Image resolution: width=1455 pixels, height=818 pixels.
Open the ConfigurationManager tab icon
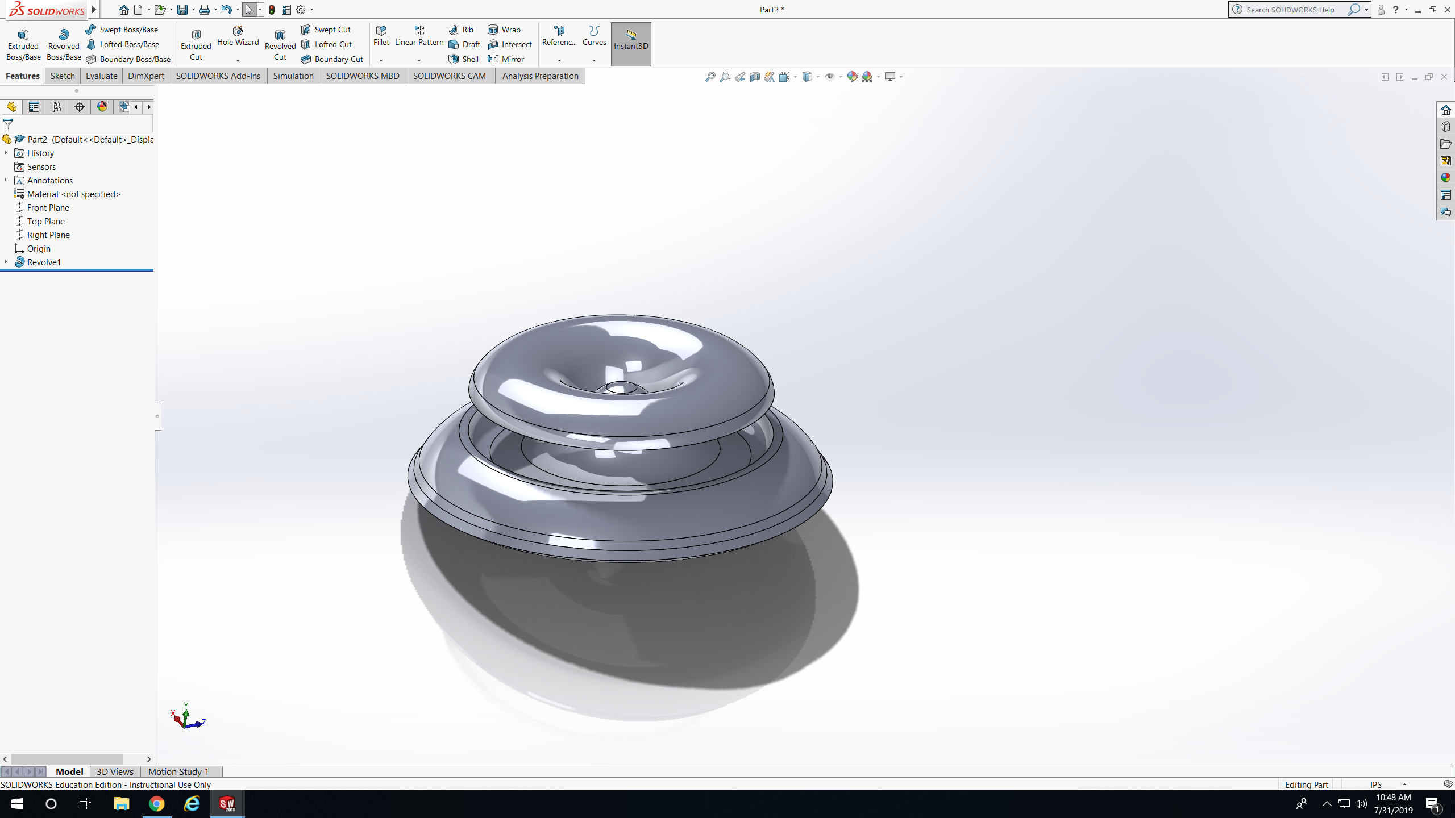(56, 107)
